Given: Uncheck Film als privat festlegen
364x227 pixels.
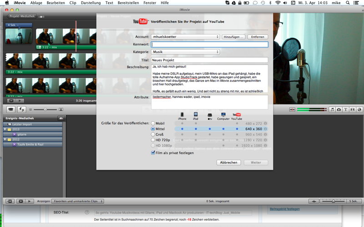Looking at the screenshot, I should (153, 153).
